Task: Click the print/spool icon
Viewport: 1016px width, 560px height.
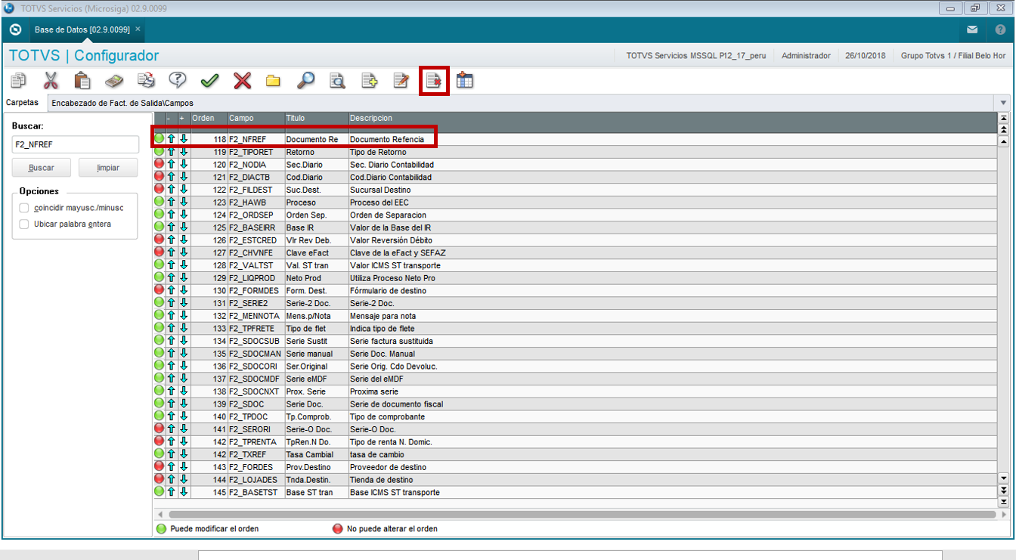Action: click(x=145, y=80)
